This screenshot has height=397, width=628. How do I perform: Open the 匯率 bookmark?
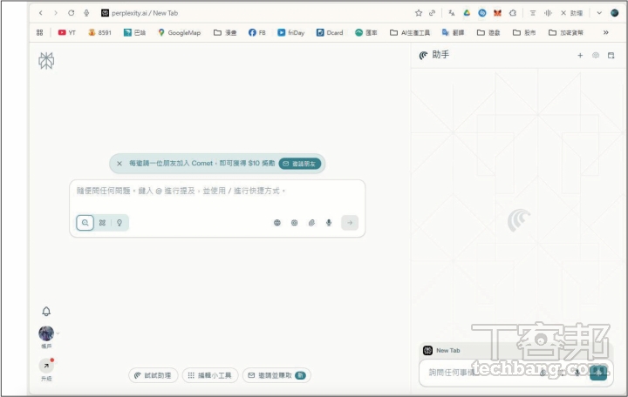coord(366,32)
